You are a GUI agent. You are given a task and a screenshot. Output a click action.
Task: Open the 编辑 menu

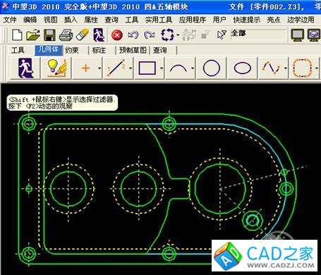click(30, 20)
